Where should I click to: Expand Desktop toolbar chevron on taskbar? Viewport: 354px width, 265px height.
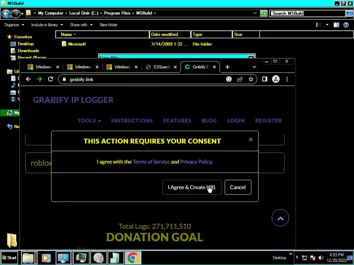(x=290, y=254)
